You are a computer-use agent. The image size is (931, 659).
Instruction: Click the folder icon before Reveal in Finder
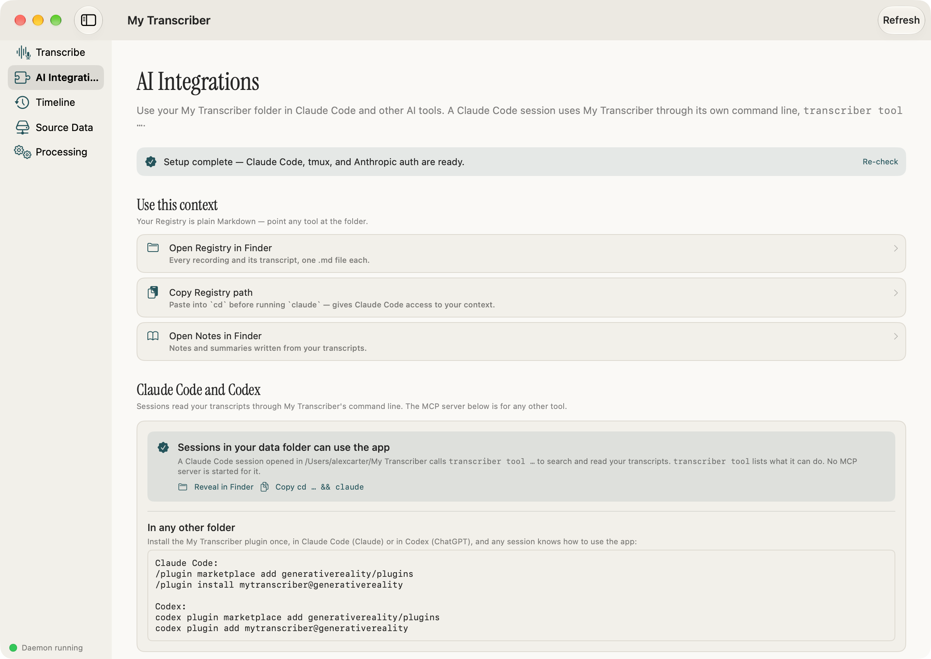[183, 486]
